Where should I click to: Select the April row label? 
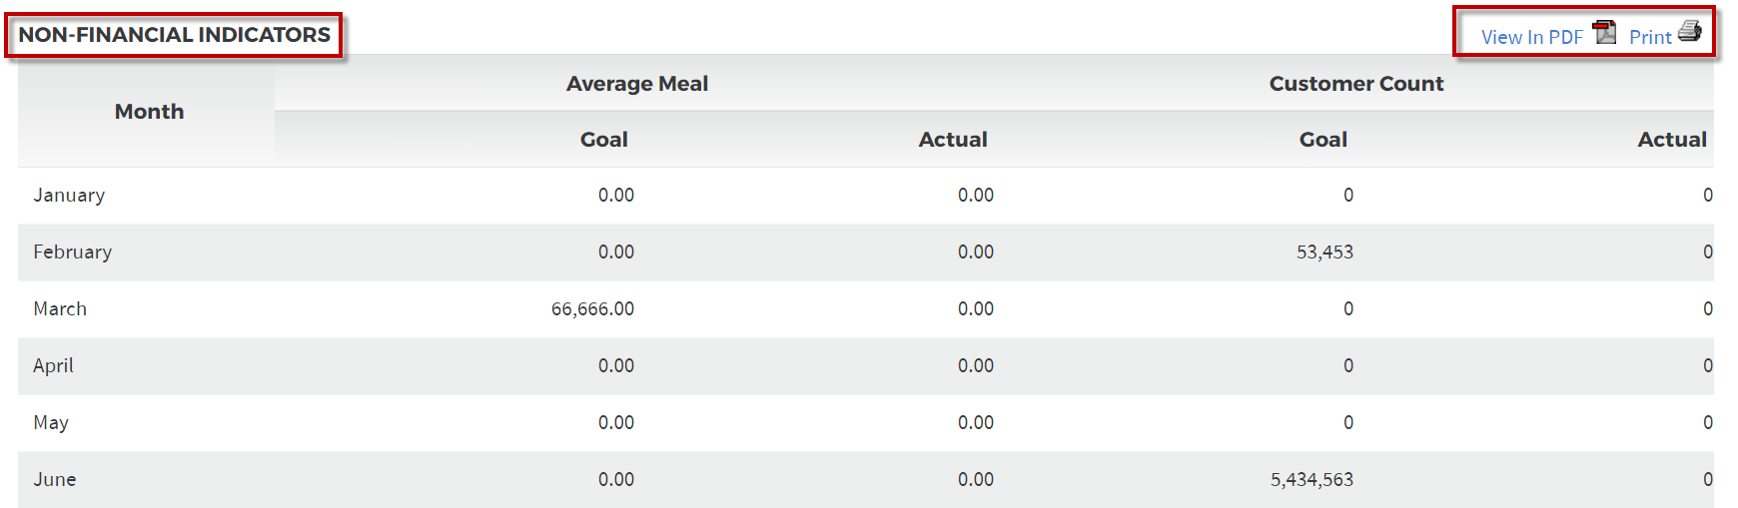(x=53, y=366)
